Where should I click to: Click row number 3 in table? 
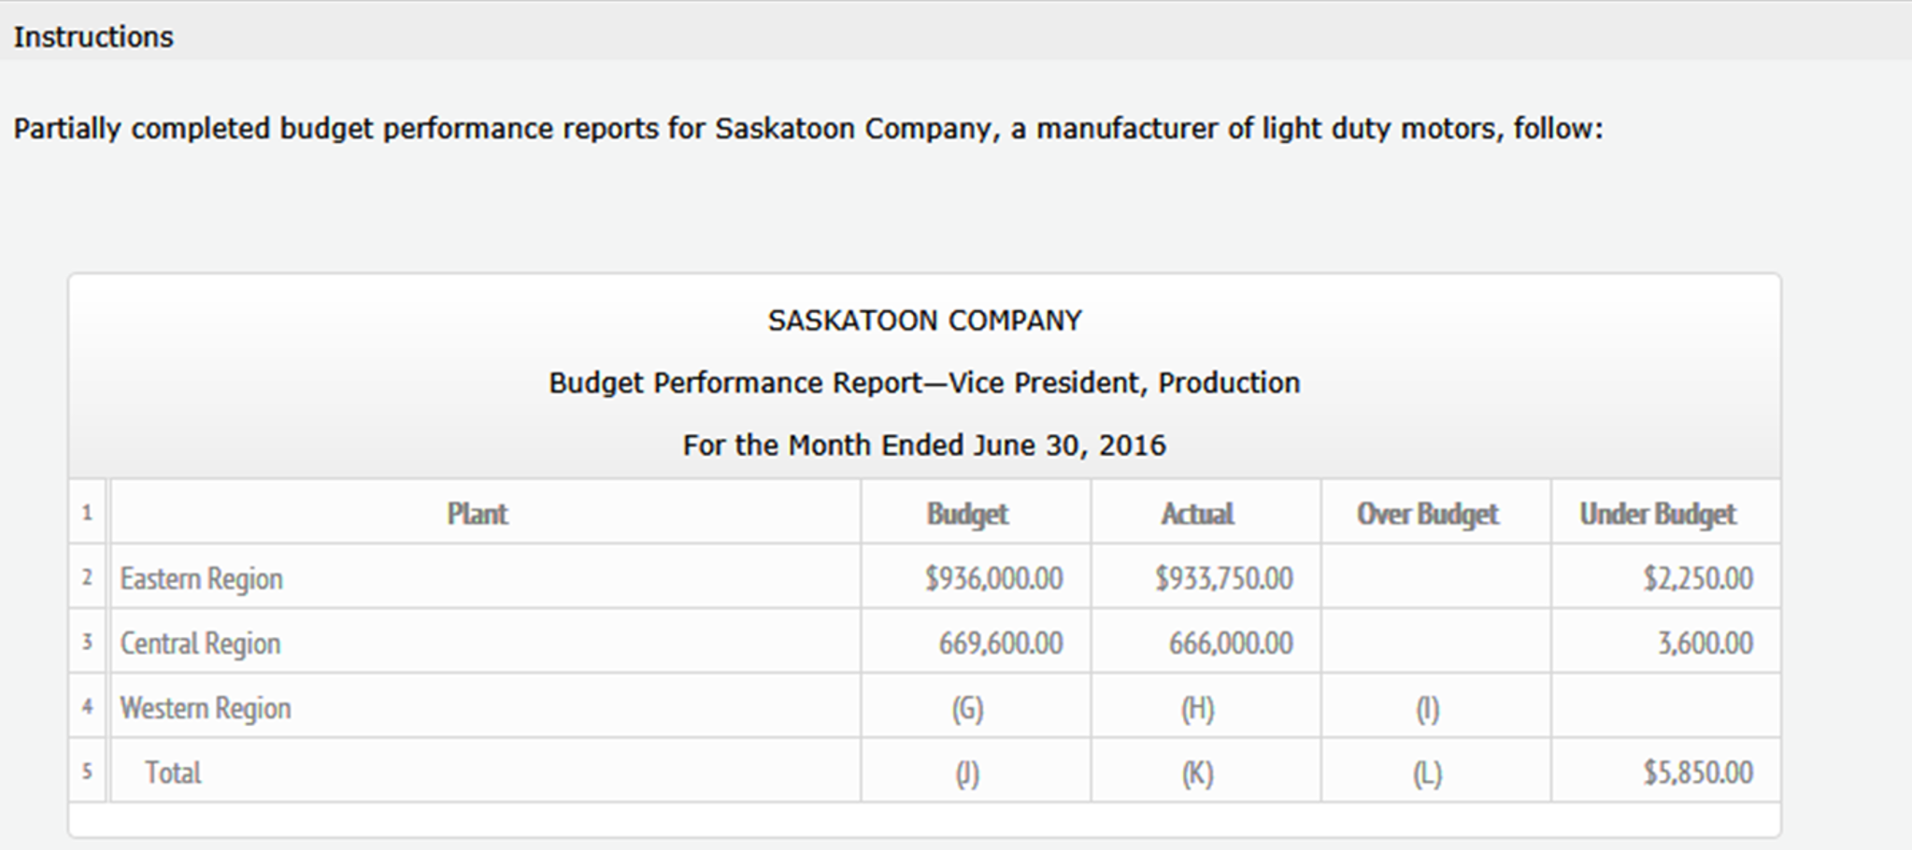tap(87, 642)
